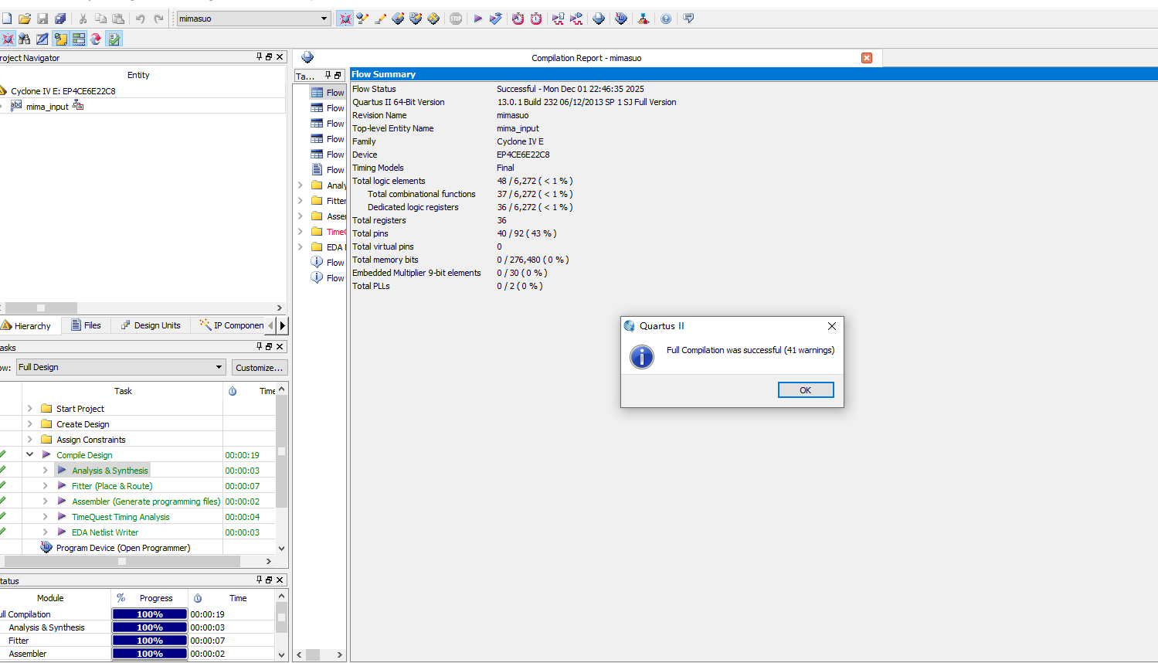This screenshot has height=663, width=1158.
Task: Float the report Table of Contents pane
Action: [338, 76]
